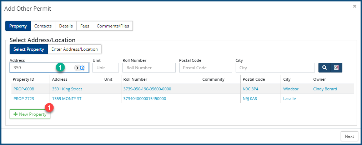362x145 pixels.
Task: Open property PROP-0008 link
Action: click(24, 89)
